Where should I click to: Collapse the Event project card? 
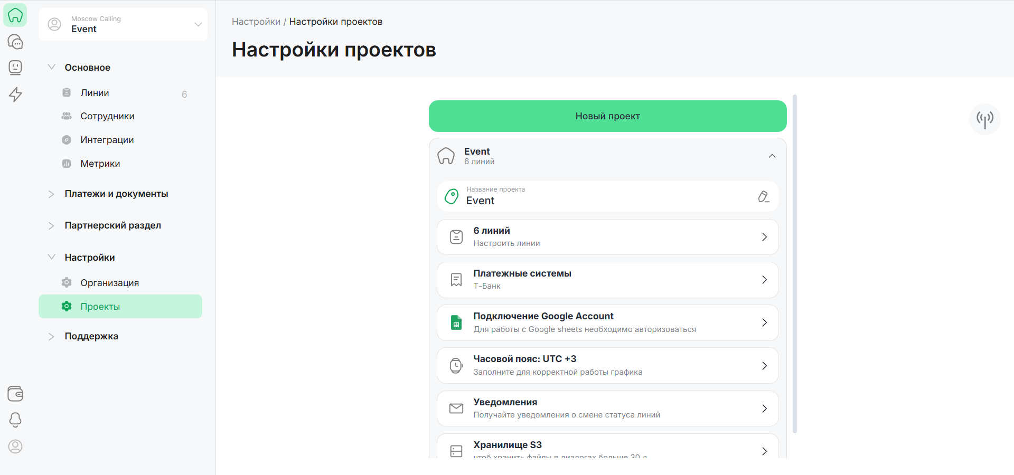772,156
